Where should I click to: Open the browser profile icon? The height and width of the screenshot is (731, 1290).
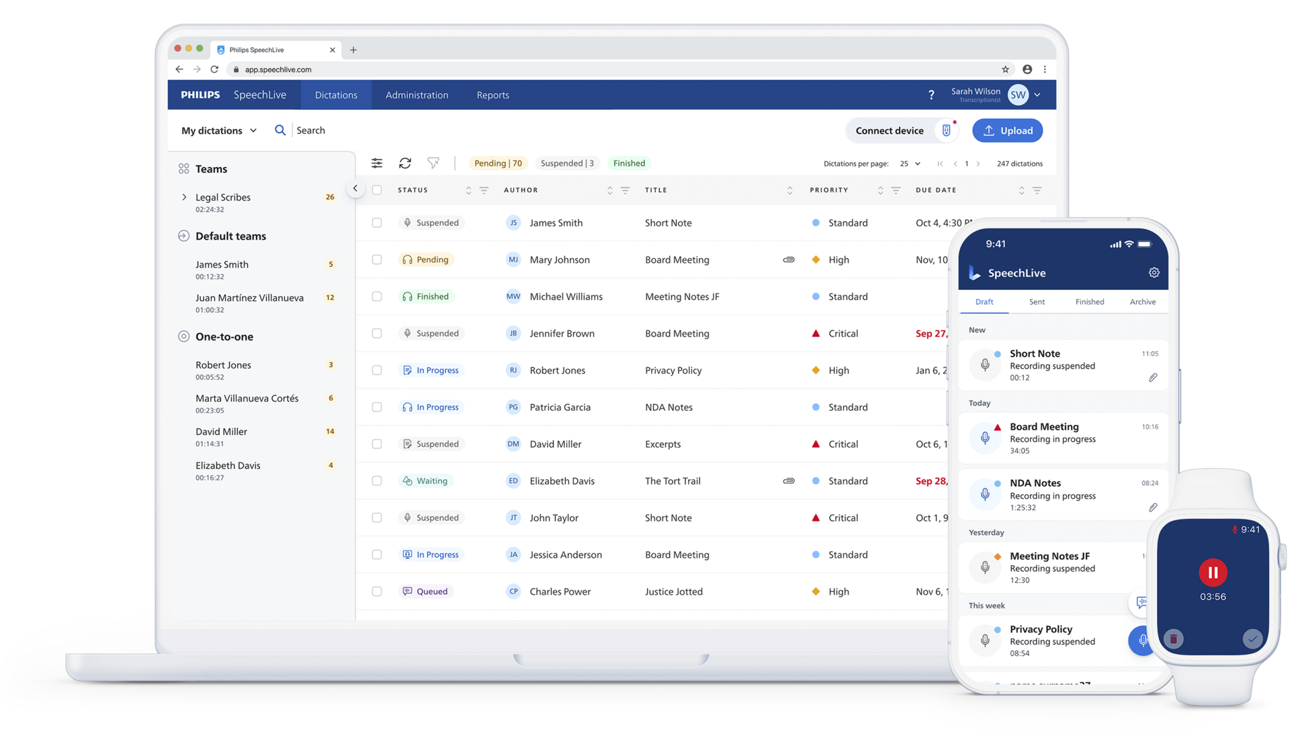coord(1027,69)
